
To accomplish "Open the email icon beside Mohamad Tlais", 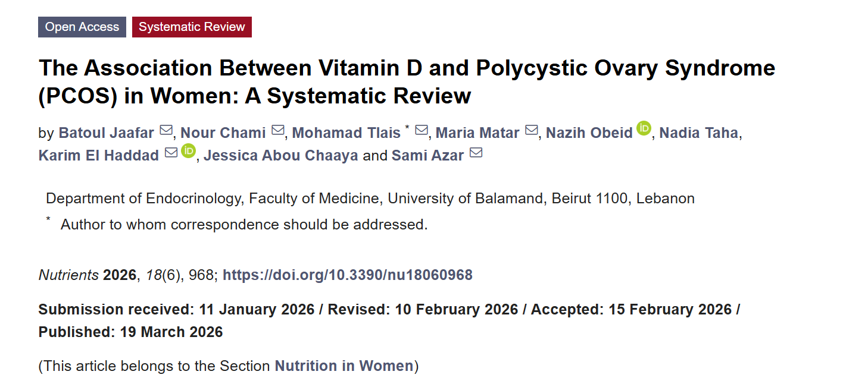I will pyautogui.click(x=421, y=131).
